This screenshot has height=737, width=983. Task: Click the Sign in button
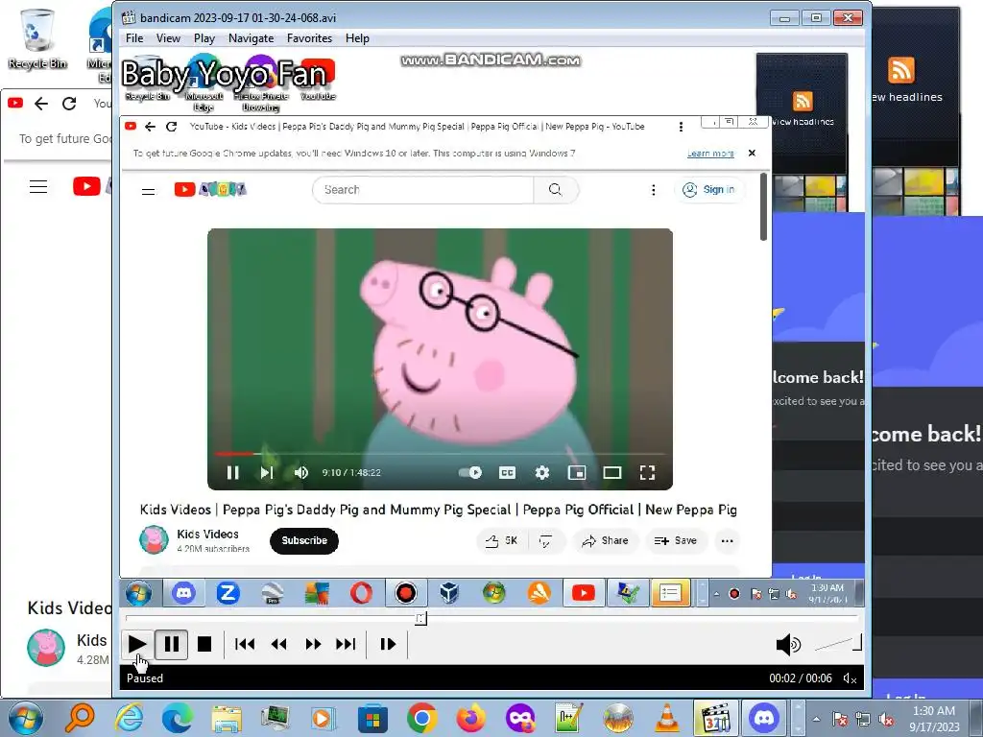coord(709,190)
